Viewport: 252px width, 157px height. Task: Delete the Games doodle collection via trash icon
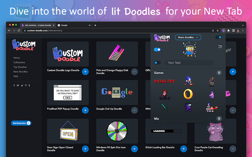tap(219, 73)
